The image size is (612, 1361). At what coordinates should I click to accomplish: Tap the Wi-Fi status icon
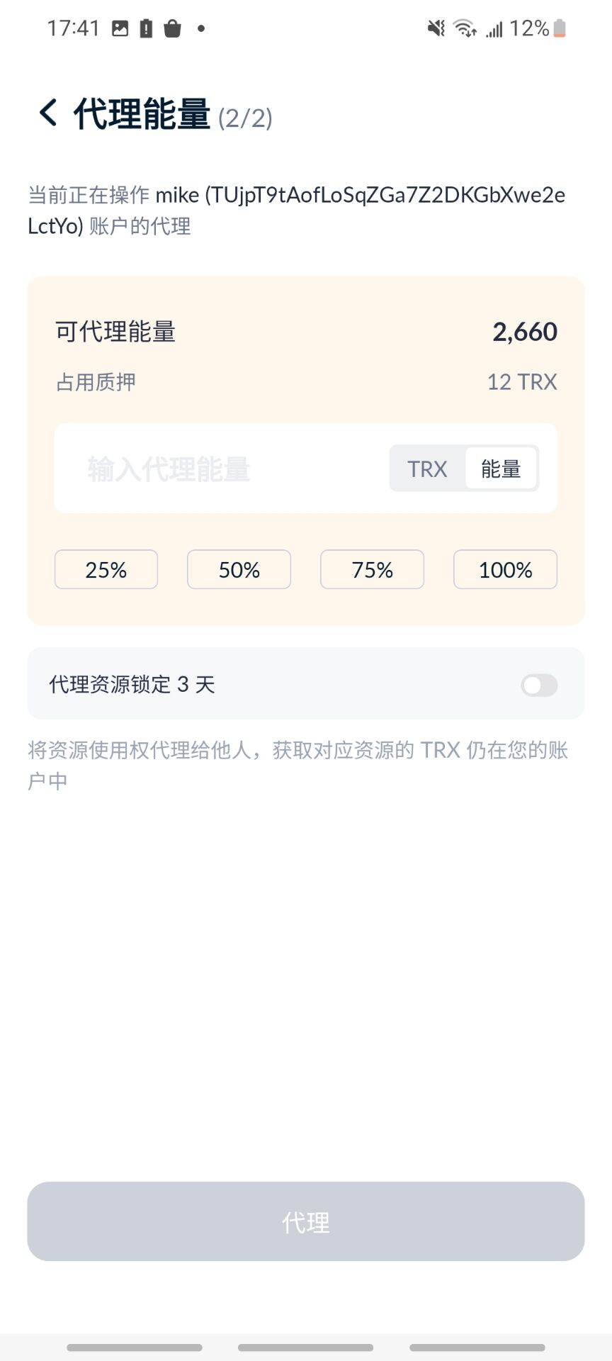465,28
